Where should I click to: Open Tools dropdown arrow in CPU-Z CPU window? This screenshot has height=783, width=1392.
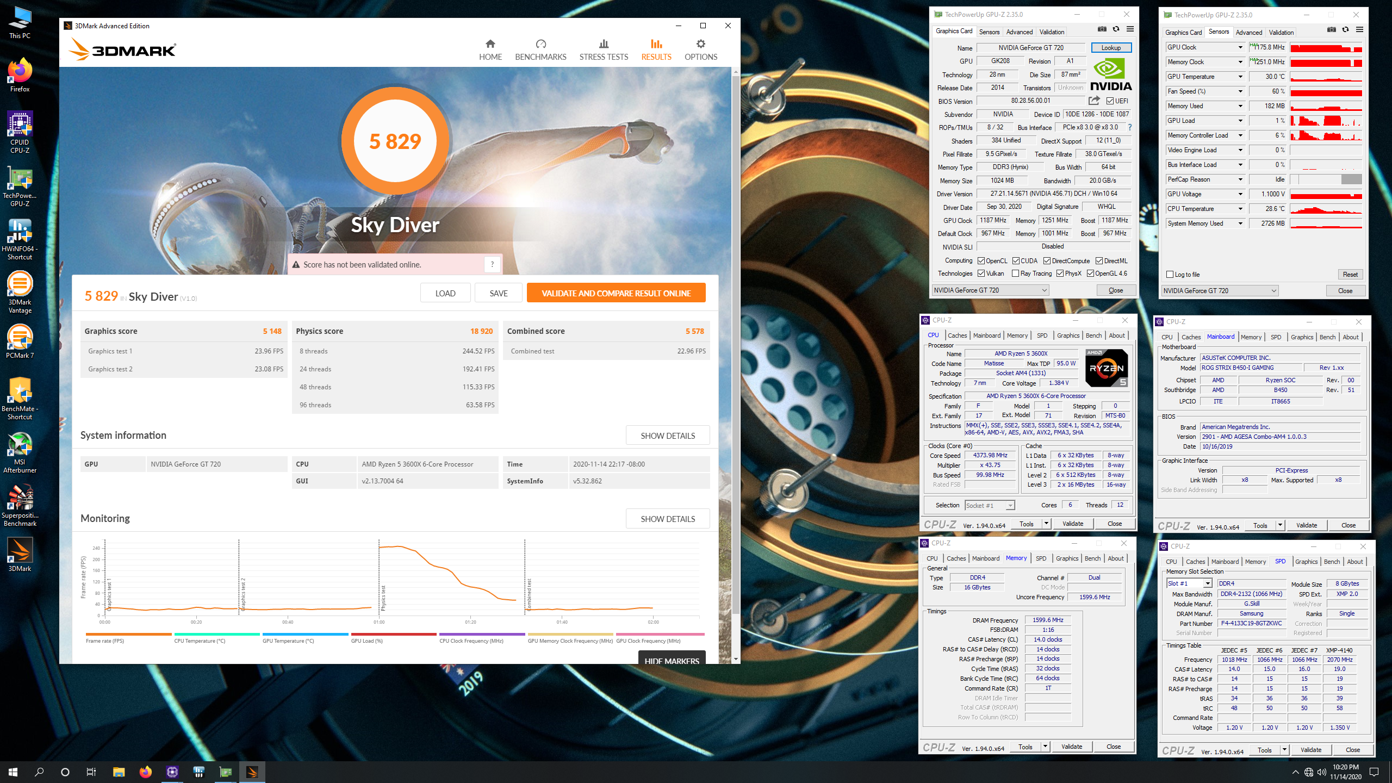[x=1046, y=524]
